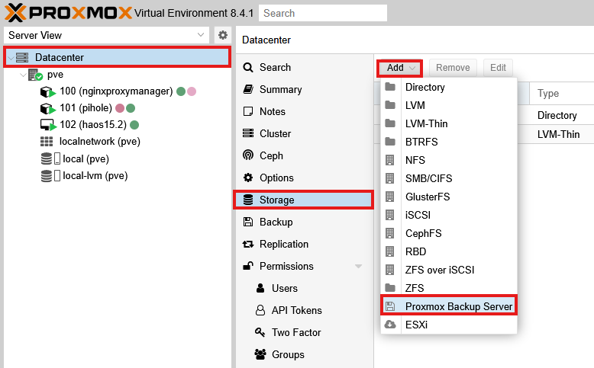This screenshot has width=594, height=368.
Task: Select the LVM-Thin cell in Type column
Action: [558, 134]
